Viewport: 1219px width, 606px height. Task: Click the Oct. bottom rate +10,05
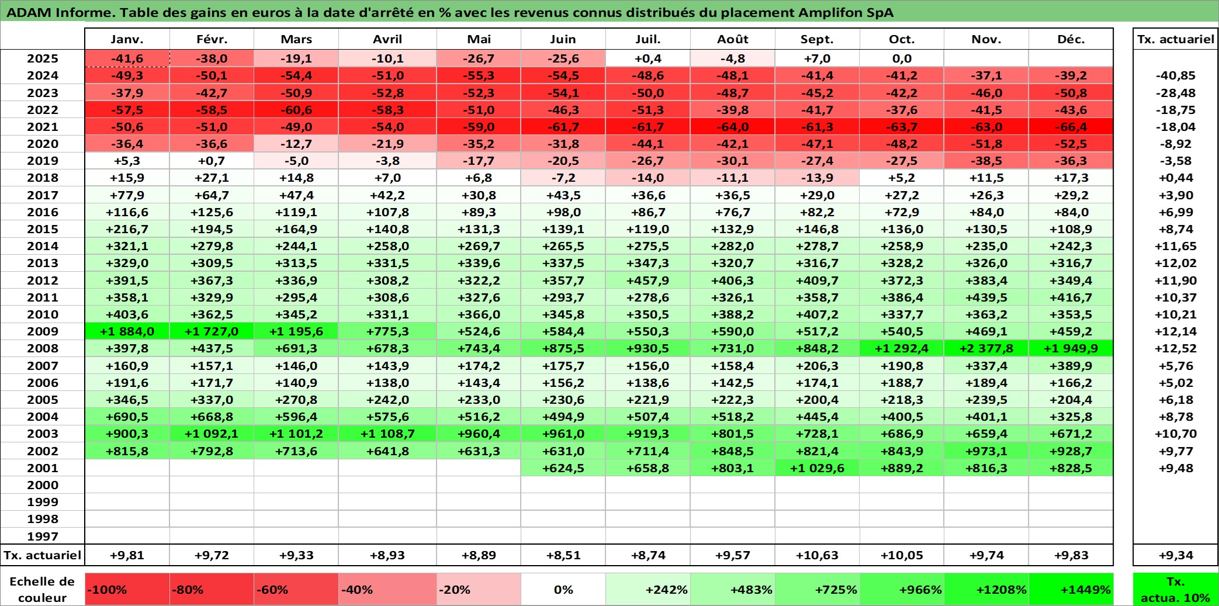click(x=902, y=555)
